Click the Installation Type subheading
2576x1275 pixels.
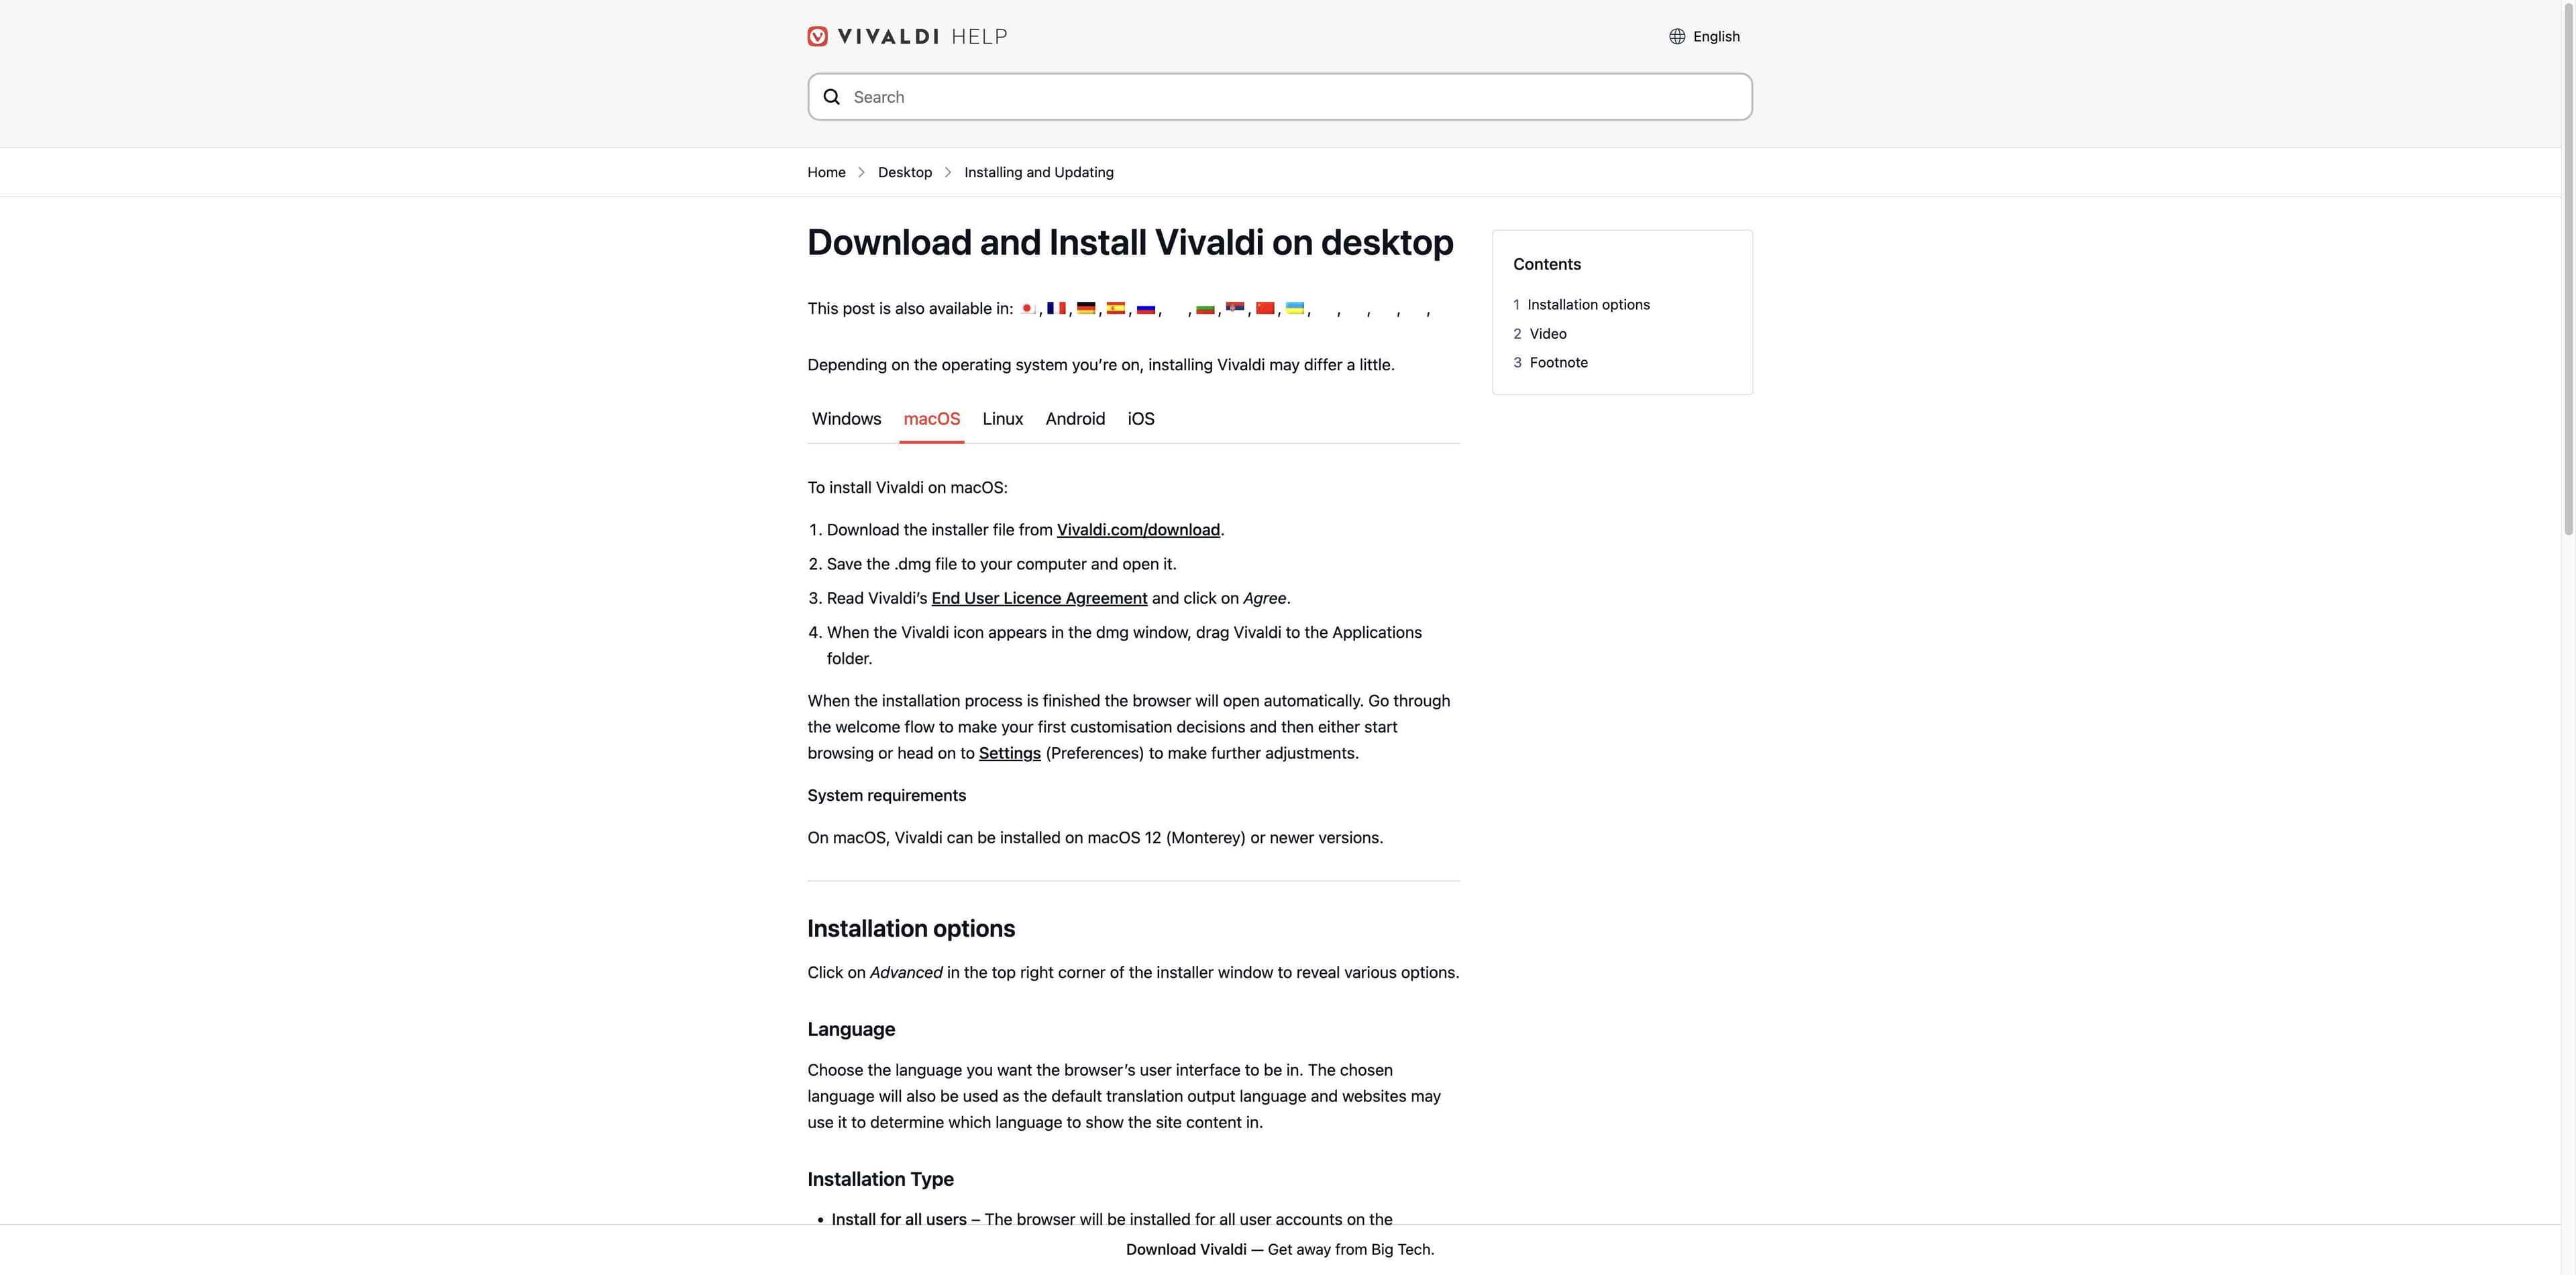(x=880, y=1179)
